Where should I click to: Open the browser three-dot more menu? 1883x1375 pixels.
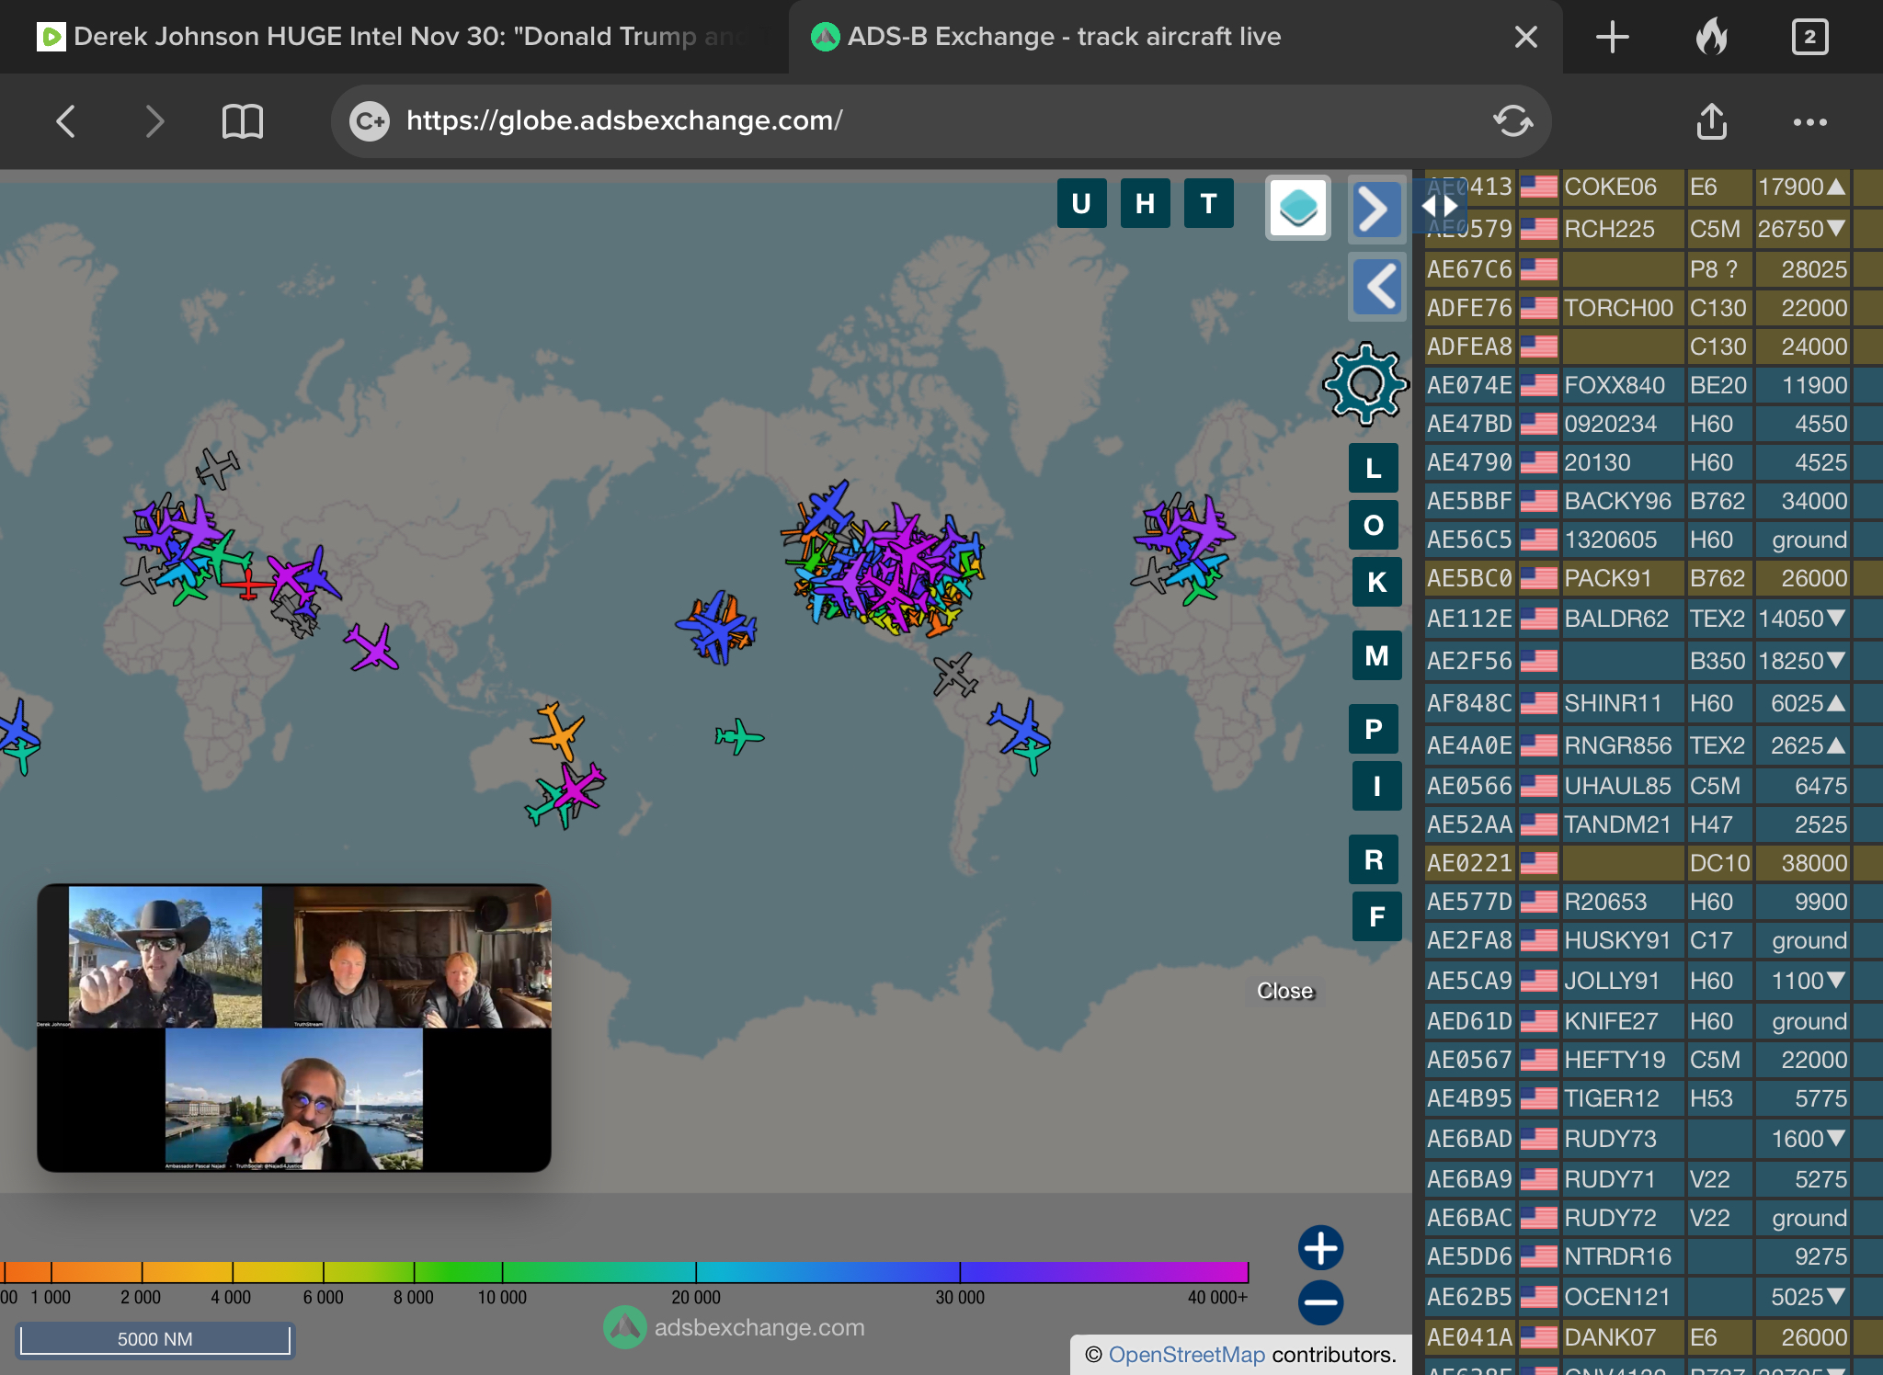point(1809,122)
